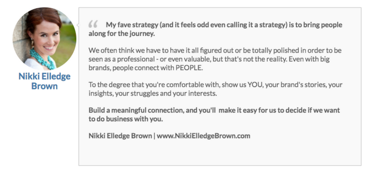
Task: Click the 'along for the journey.' line
Action: point(121,34)
